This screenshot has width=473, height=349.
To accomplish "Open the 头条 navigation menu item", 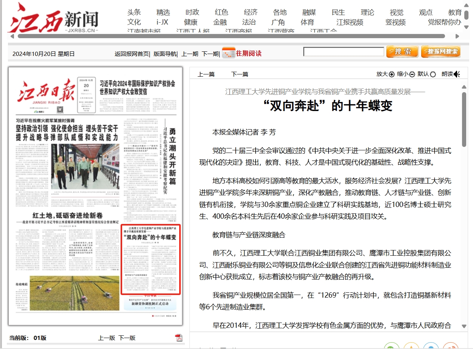I will (134, 12).
